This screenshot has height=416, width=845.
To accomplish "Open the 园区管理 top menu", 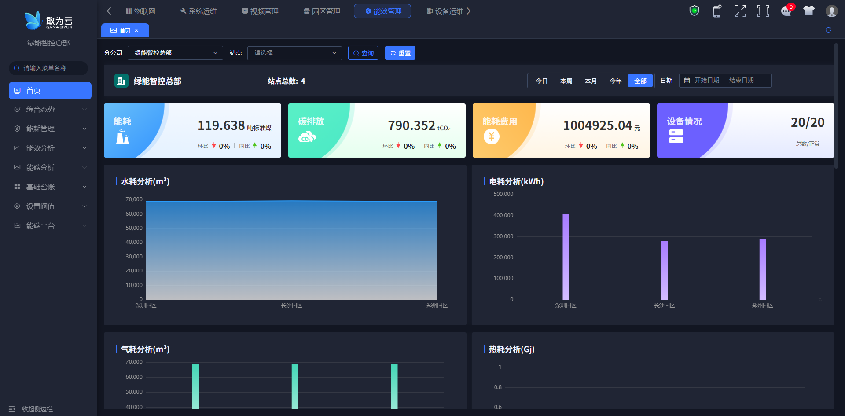I will 322,11.
